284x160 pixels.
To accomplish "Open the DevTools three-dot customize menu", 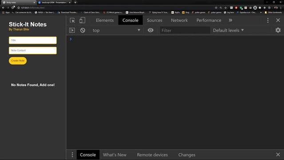I will tap(268, 20).
